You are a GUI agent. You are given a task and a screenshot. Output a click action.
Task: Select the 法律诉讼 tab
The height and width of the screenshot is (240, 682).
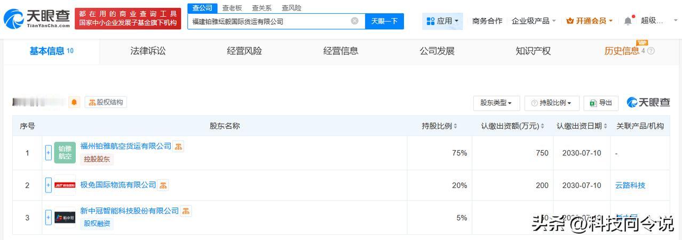(148, 51)
